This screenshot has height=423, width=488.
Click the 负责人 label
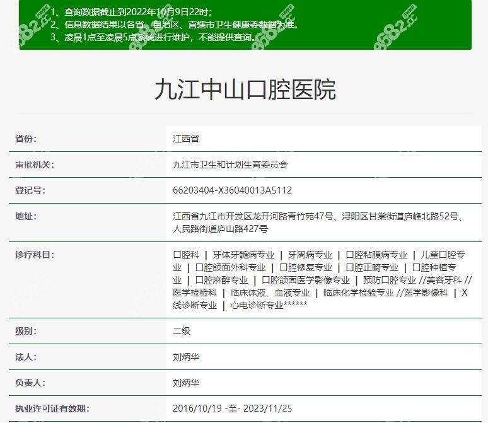[30, 383]
